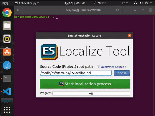Image resolution: width=155 pixels, height=116 pixels.
Task: Click the weather 20.1 °C indicator
Action: click(x=100, y=3)
